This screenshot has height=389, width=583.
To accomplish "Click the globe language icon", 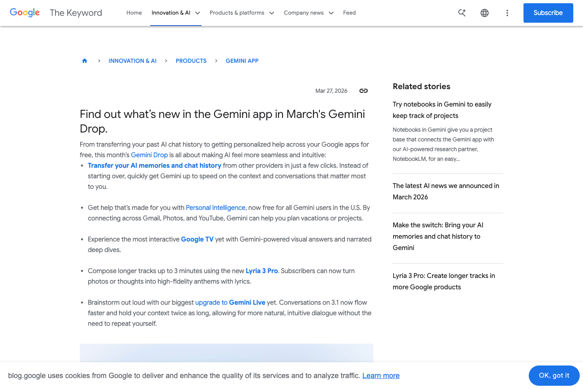I will pos(484,13).
